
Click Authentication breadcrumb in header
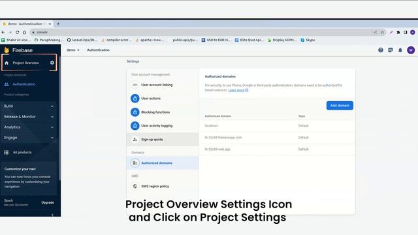[98, 50]
